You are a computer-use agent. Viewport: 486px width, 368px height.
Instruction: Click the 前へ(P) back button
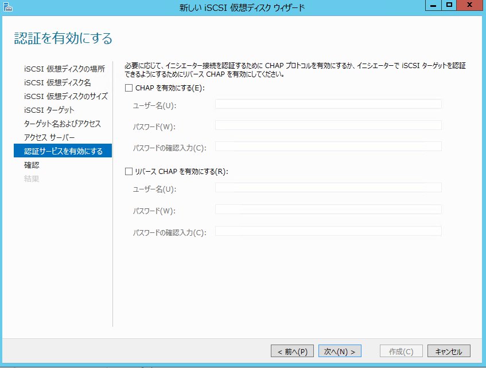pyautogui.click(x=292, y=351)
